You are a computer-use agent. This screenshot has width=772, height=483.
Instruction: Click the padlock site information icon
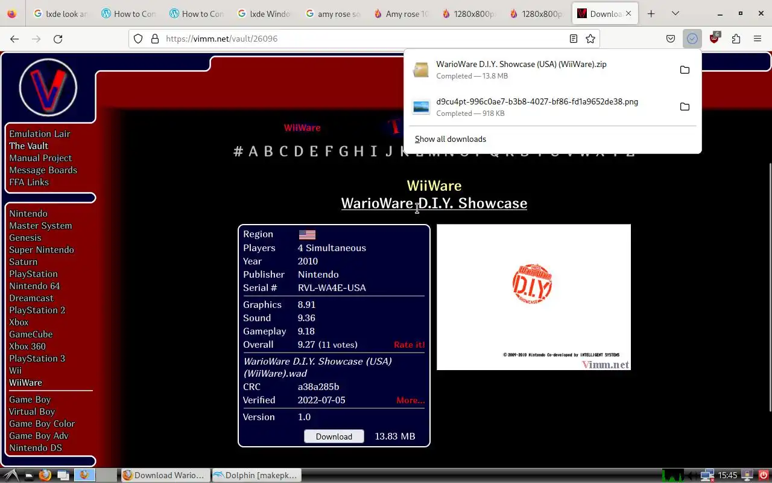[x=155, y=39]
